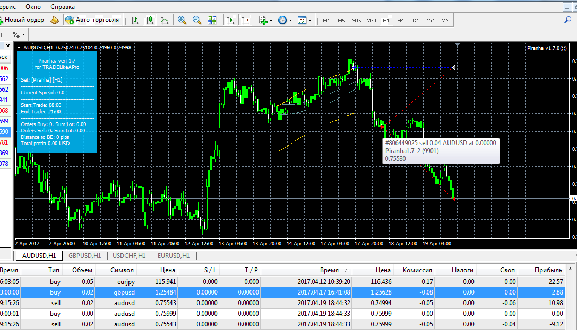Click the blue order open marker

pos(354,68)
